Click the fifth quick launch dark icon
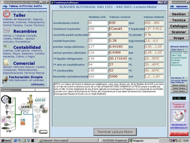 pos(33,140)
